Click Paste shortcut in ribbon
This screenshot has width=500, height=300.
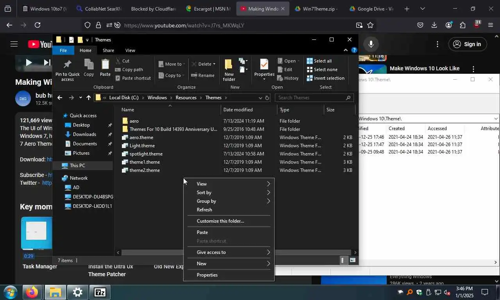(133, 78)
